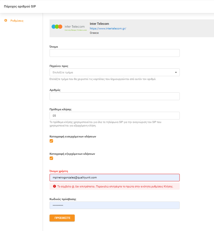Focus the Κωδικός πρόσβασης password field
The width and height of the screenshot is (214, 231).
[x=115, y=205]
